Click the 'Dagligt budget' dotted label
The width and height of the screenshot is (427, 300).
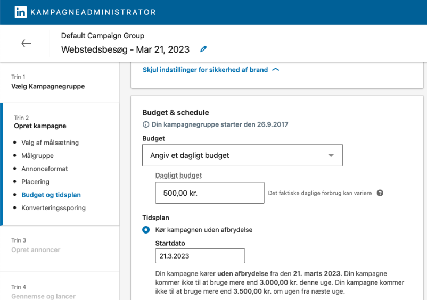(179, 176)
